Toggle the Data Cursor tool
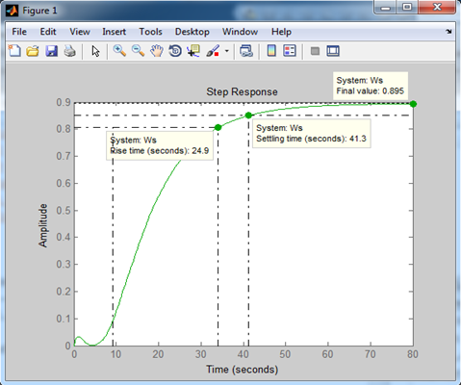The height and width of the screenshot is (385, 461). tap(193, 51)
